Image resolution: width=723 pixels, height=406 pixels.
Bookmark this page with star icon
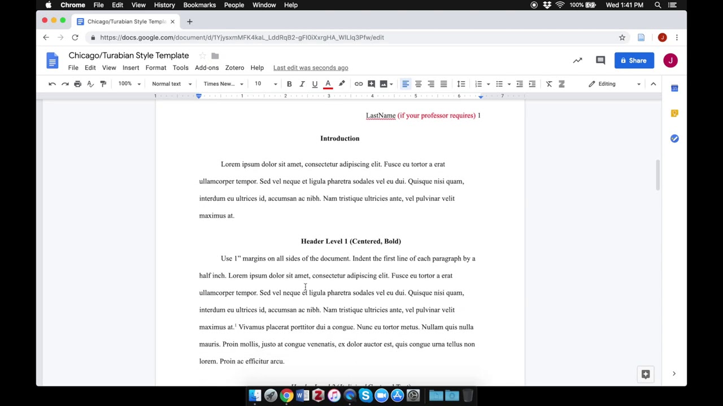(622, 37)
